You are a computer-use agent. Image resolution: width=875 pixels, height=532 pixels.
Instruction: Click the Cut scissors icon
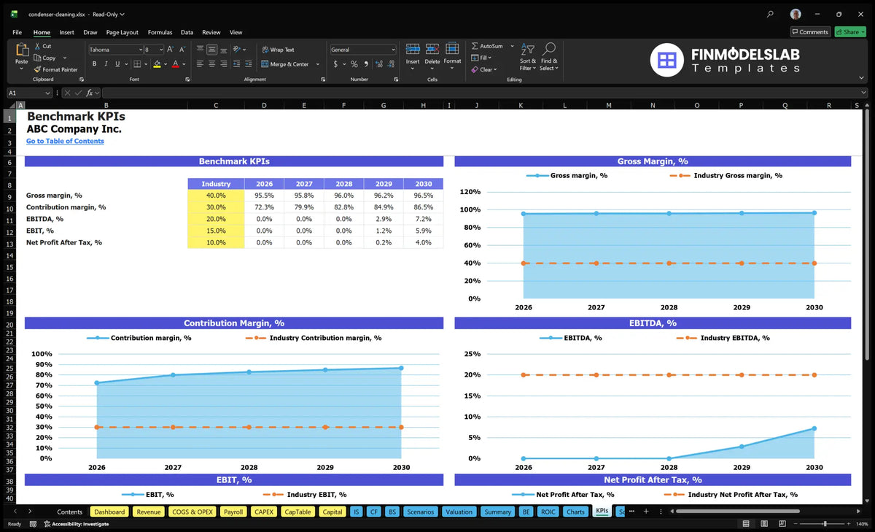[37, 46]
